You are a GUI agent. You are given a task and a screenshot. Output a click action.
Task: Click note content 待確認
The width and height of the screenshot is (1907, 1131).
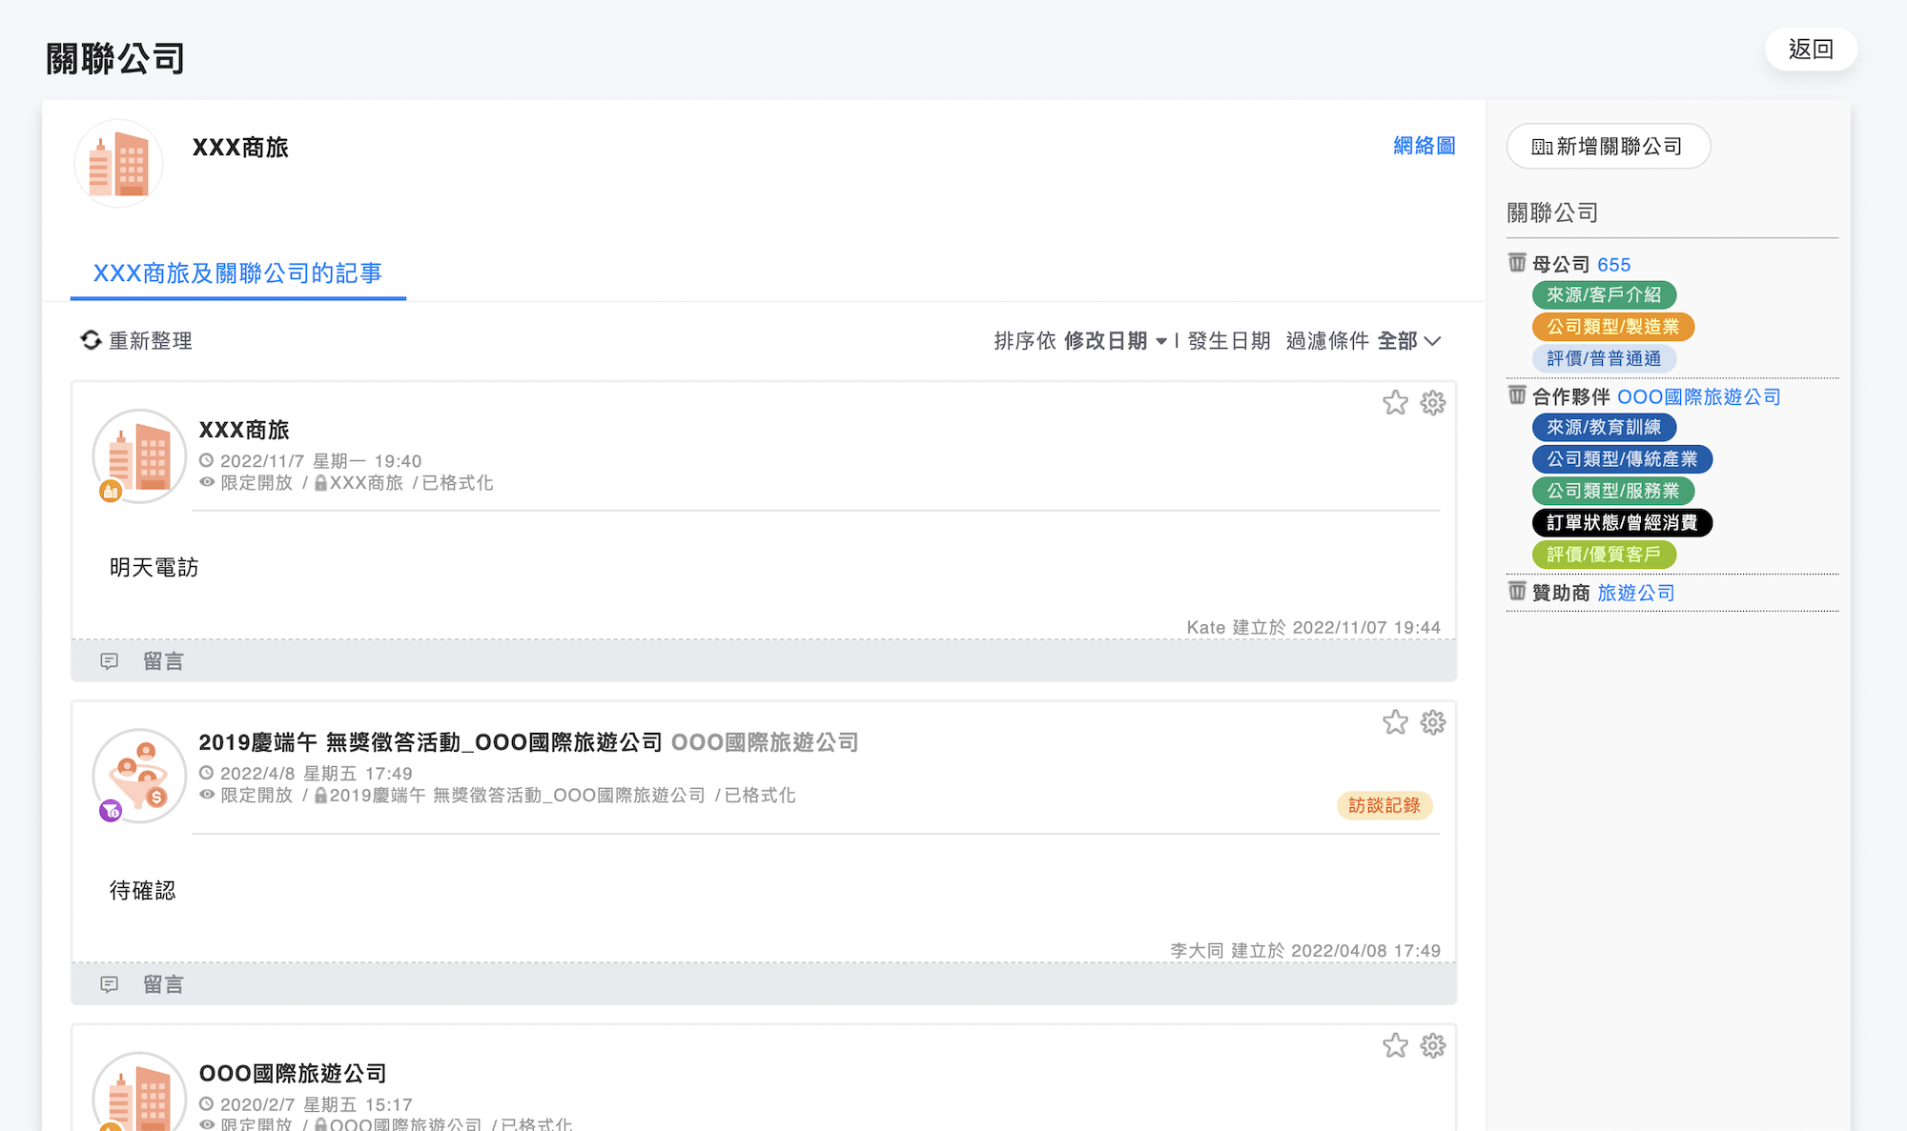[x=143, y=891]
